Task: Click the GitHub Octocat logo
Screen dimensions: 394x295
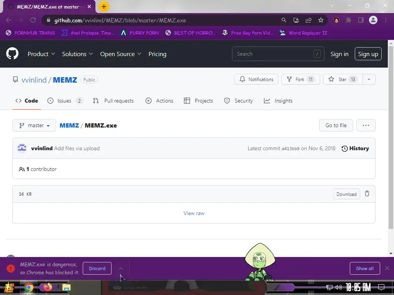Action: point(12,53)
